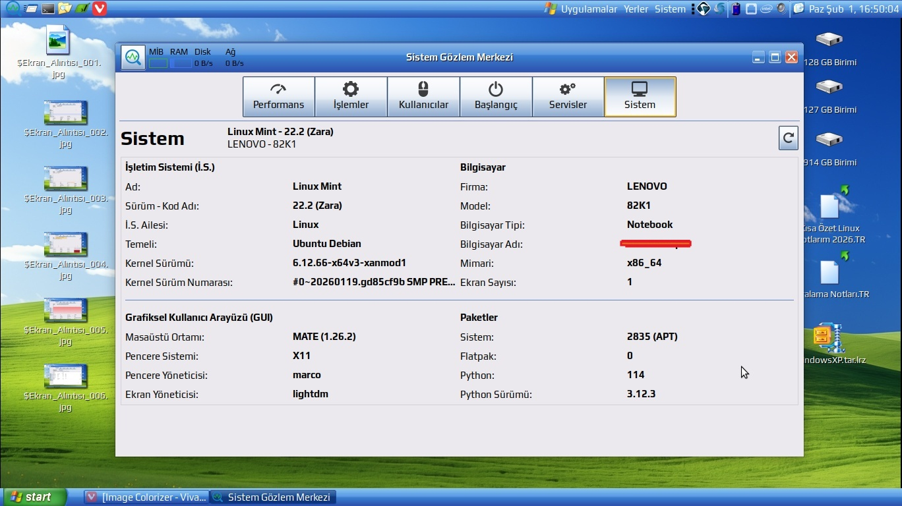Image resolution: width=902 pixels, height=506 pixels.
Task: Open the terminal from the top panel
Action: click(x=47, y=9)
